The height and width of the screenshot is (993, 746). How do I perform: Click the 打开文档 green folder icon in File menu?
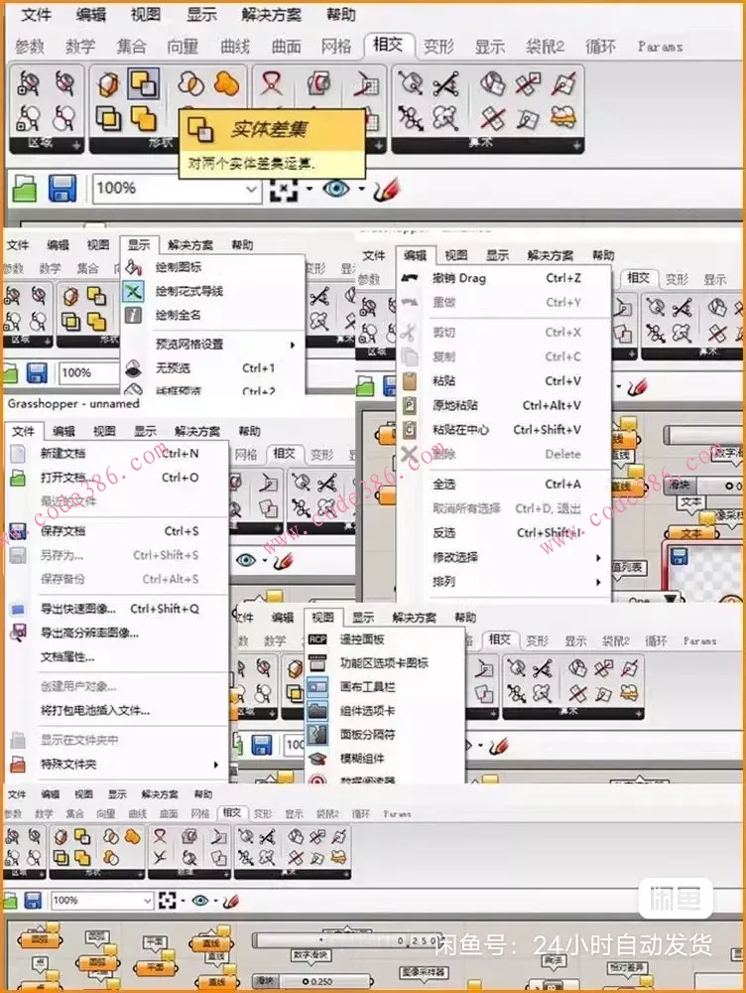click(18, 478)
